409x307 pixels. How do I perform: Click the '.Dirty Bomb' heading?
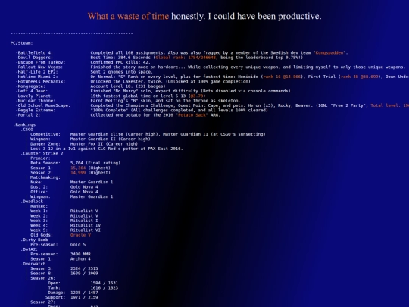tap(34, 240)
